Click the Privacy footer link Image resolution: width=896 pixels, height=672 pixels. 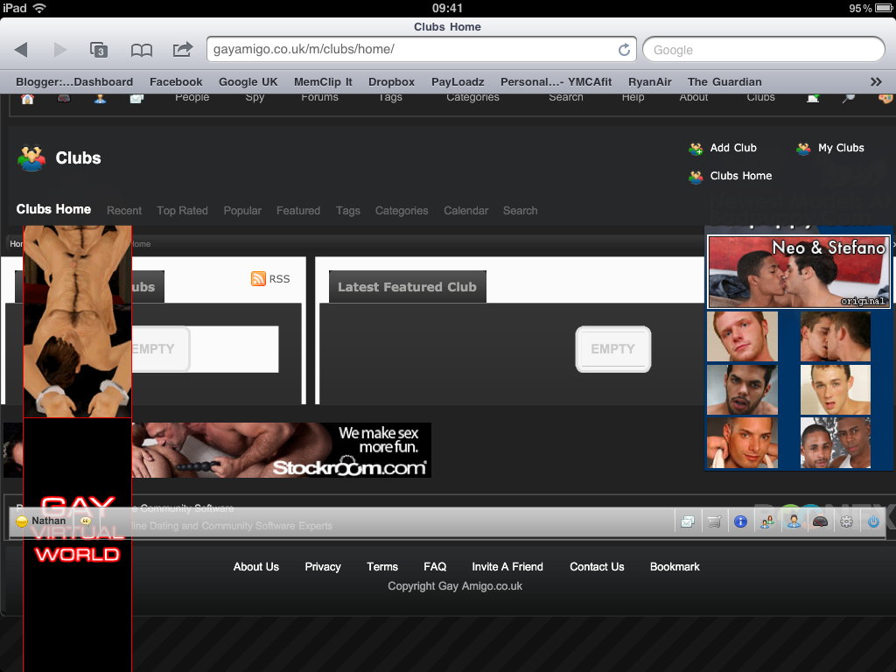point(322,567)
